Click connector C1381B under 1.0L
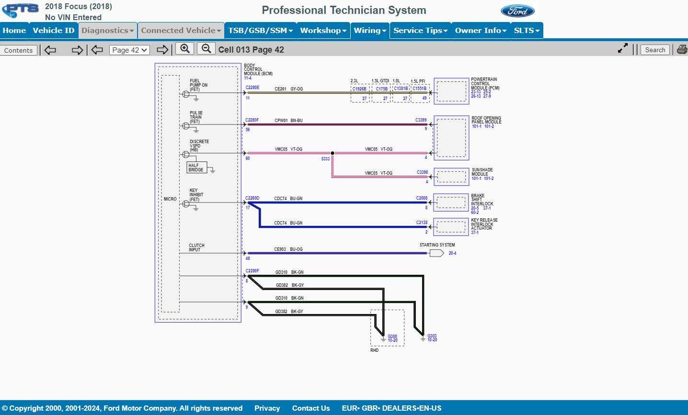This screenshot has height=415, width=688. click(x=401, y=89)
